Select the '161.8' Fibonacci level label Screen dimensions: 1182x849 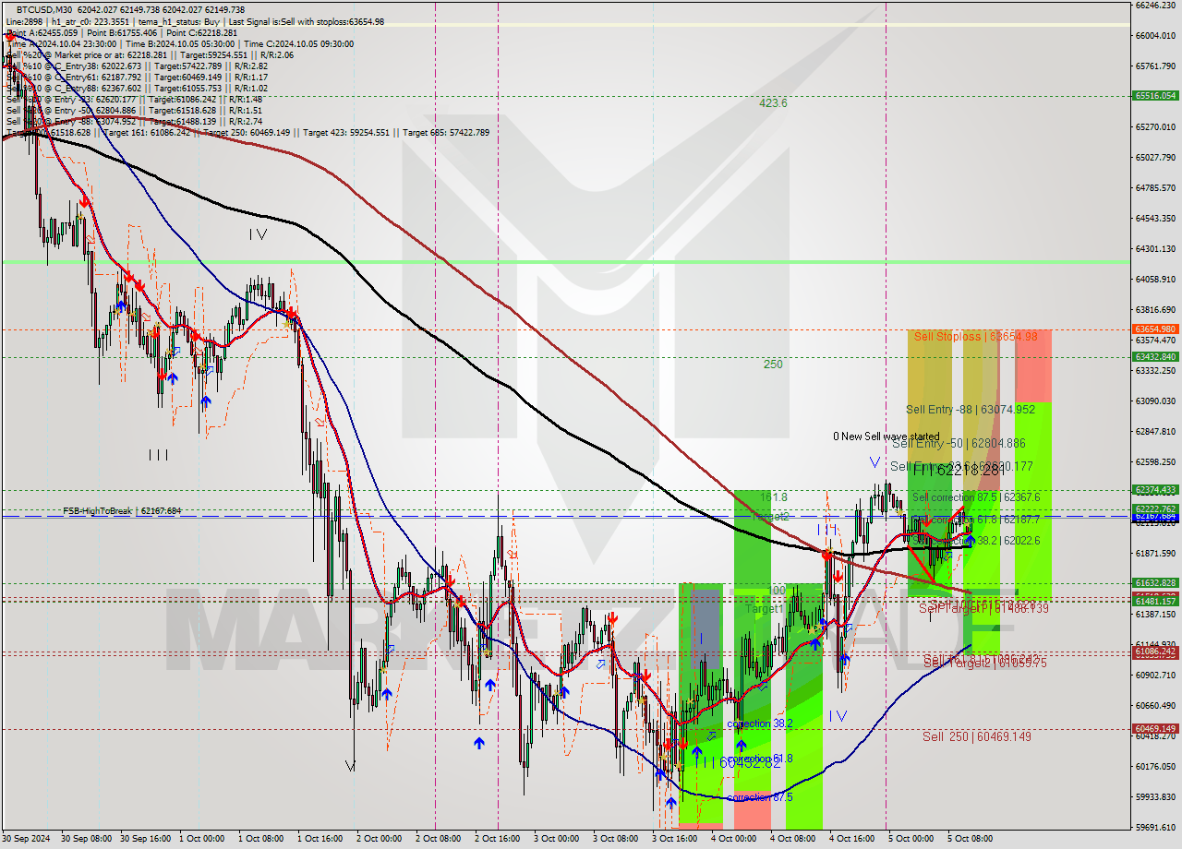774,496
